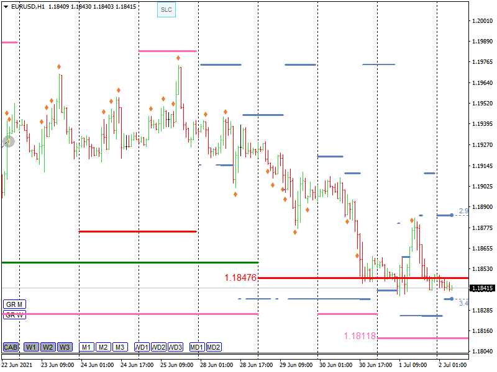
Task: Activate the WD2 button
Action: tap(159, 347)
